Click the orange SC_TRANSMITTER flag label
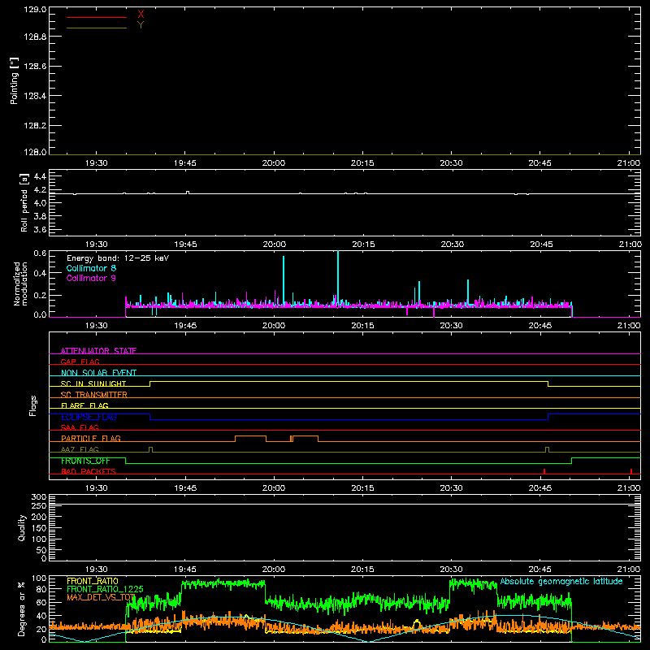Viewport: 650px width, 650px height. point(94,394)
